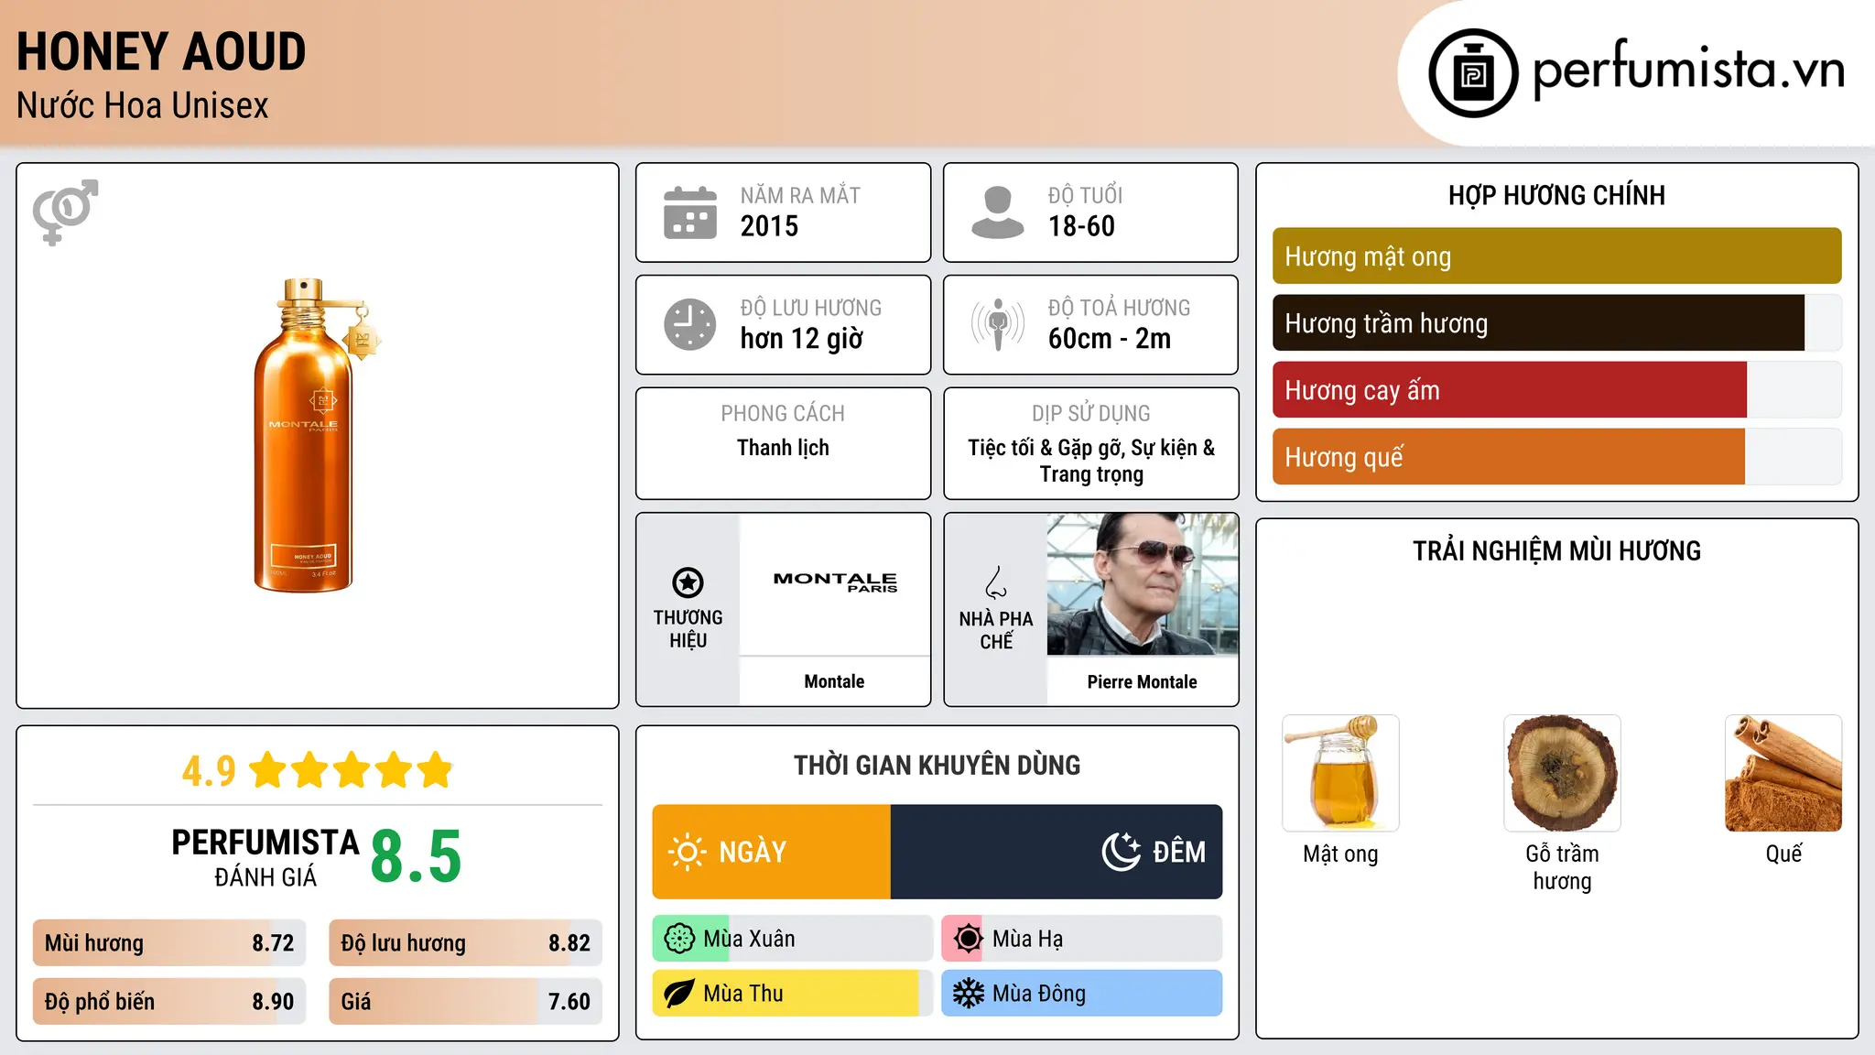Click the PERFUMISTA ĐÁNH GIÁ label
The width and height of the screenshot is (1875, 1055).
click(266, 857)
